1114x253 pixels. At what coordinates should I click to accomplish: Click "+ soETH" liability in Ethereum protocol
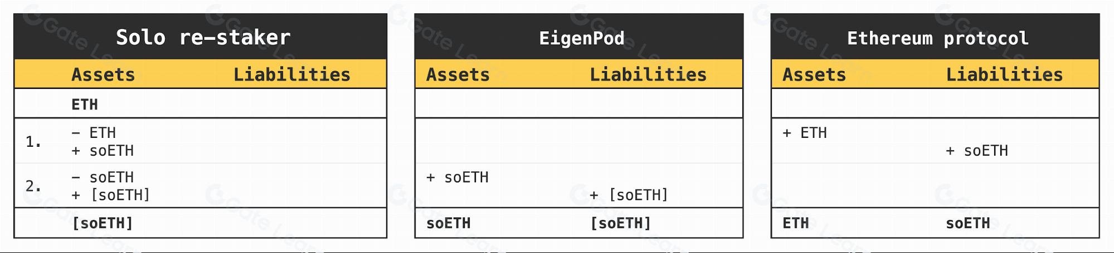coord(977,151)
